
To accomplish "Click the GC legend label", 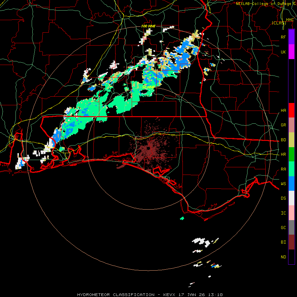I will [283, 228].
